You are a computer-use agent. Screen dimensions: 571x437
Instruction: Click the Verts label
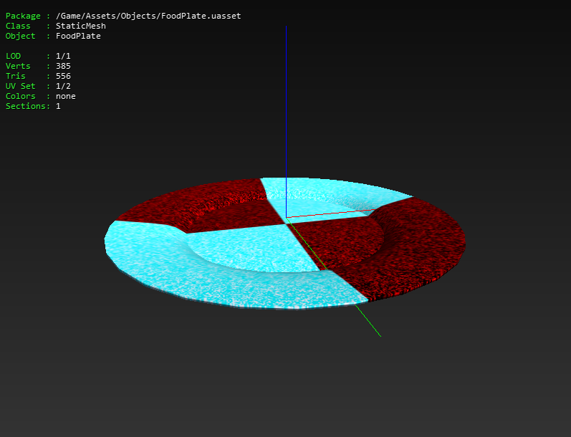18,66
